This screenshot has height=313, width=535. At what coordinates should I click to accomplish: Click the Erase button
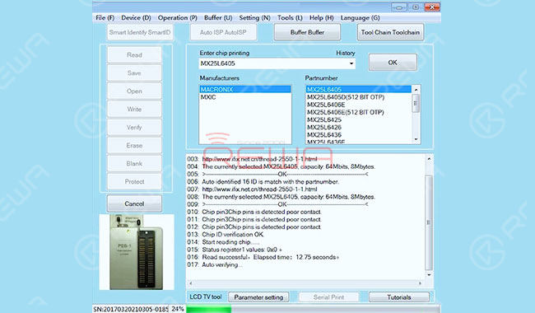(x=134, y=146)
